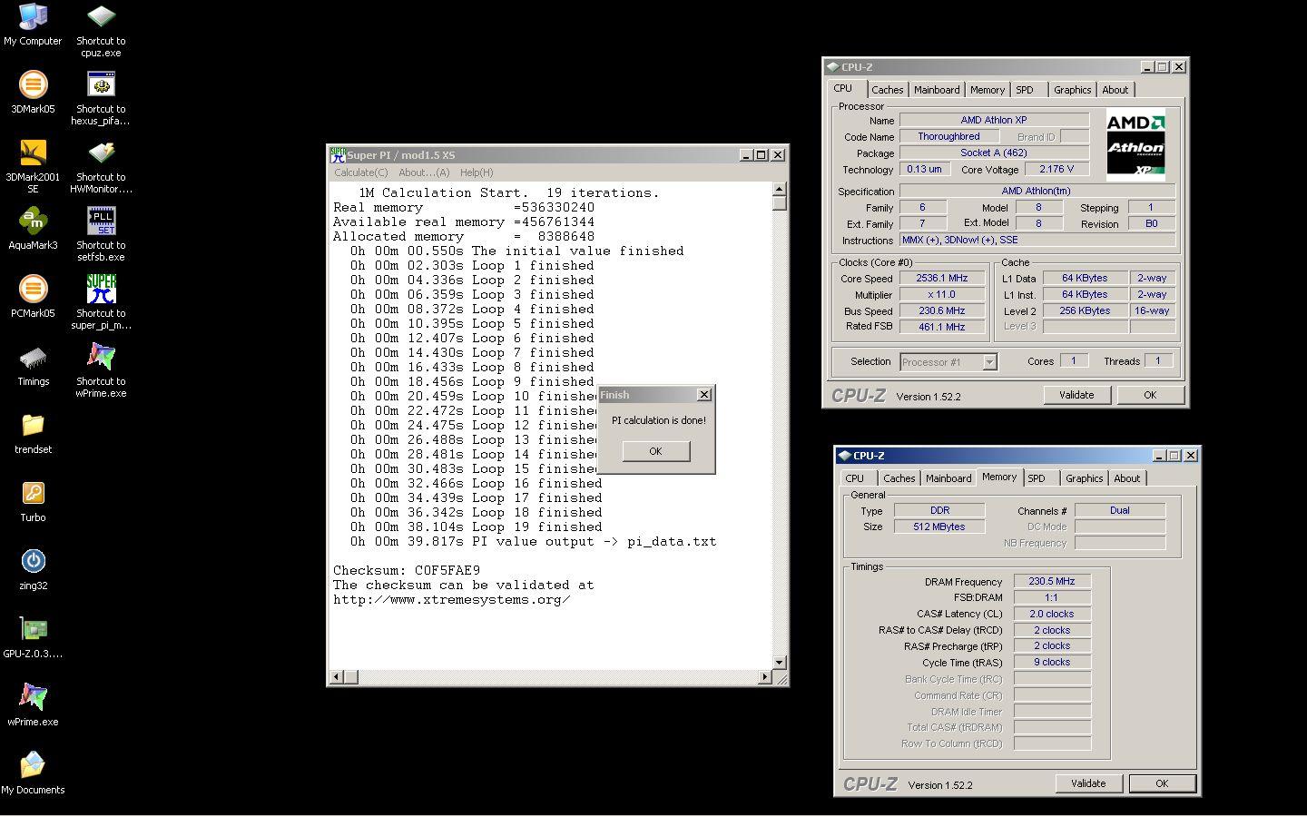Minimize the Super PI window
1307x817 pixels.
coord(746,155)
